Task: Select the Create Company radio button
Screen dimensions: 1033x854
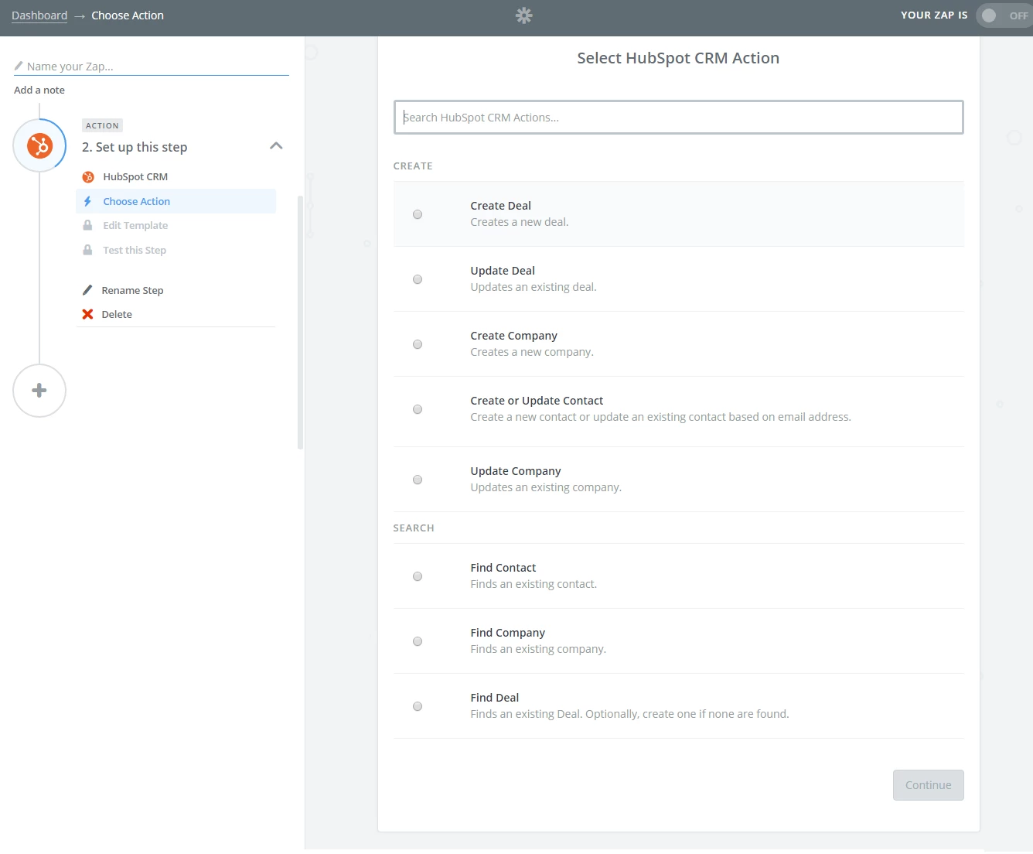Action: 418,344
